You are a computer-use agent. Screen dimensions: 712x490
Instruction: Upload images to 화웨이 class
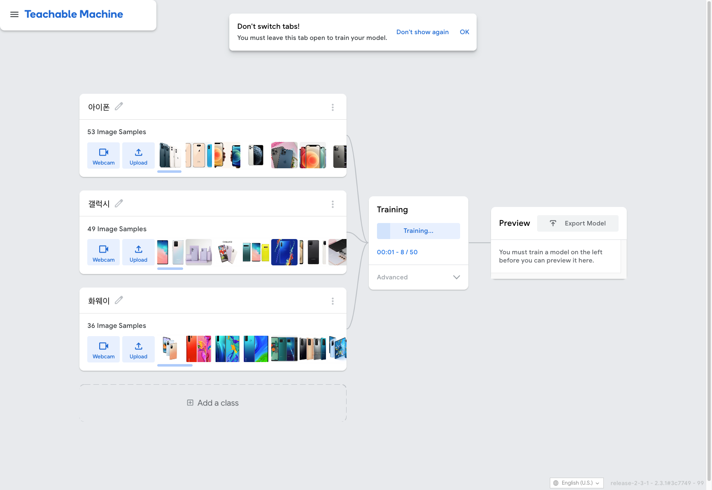[138, 349]
